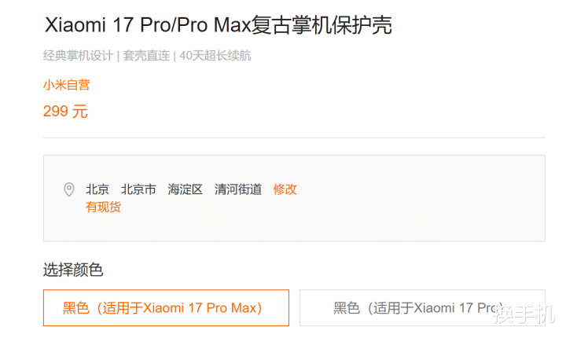
Task: Click the product title 复古掌机保护壳
Action: point(322,25)
